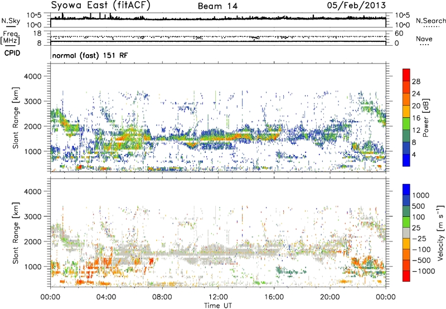This screenshot has height=309, width=446.
Task: Pick the yellow segment of the Power color bar
Action: 406,112
